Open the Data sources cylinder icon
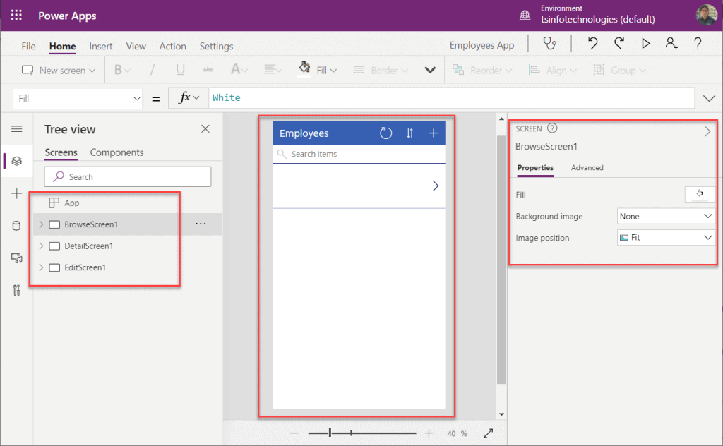Image resolution: width=723 pixels, height=446 pixels. point(17,225)
